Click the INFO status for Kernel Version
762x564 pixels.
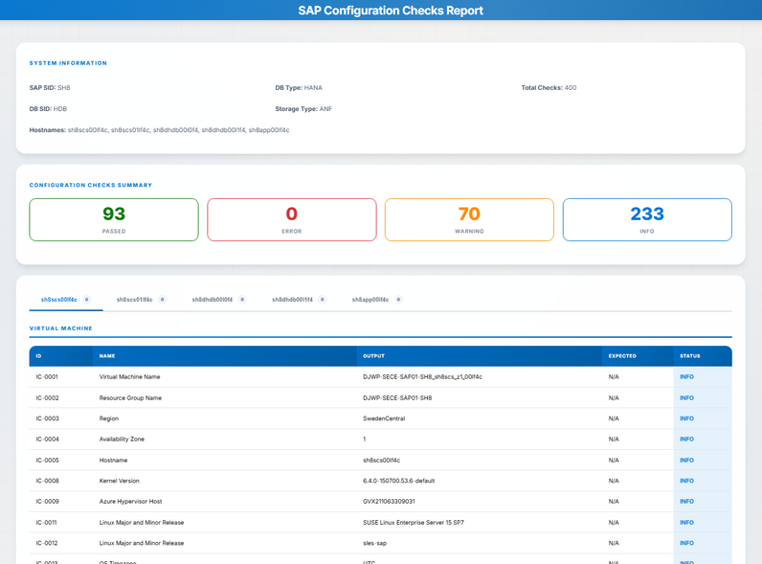[686, 481]
